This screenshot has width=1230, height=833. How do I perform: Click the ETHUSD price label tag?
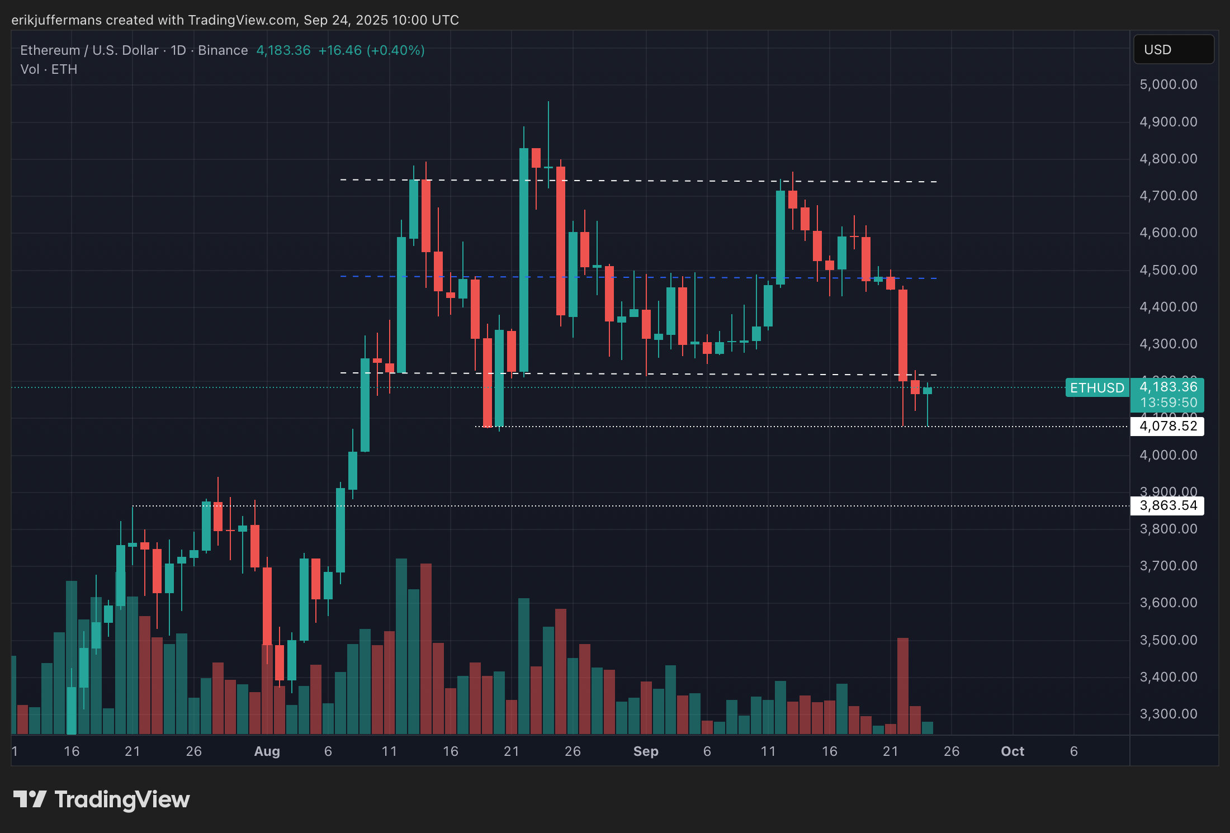pyautogui.click(x=1096, y=387)
